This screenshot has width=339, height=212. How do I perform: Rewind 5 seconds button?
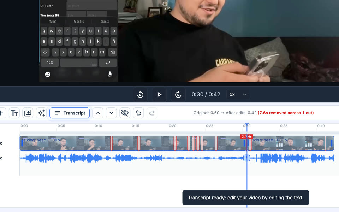click(140, 95)
